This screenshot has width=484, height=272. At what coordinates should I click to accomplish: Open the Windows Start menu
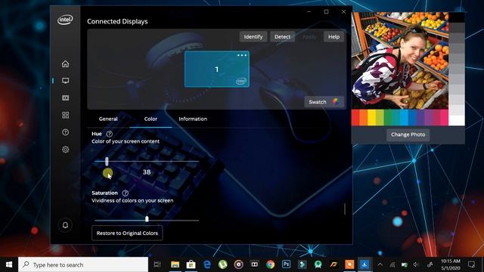pyautogui.click(x=9, y=264)
